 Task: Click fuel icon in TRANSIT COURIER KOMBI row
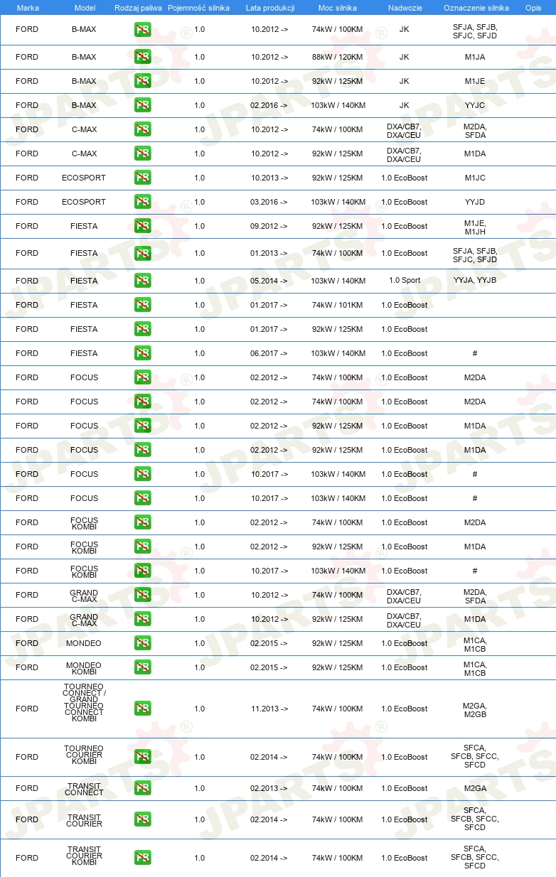coord(142,858)
